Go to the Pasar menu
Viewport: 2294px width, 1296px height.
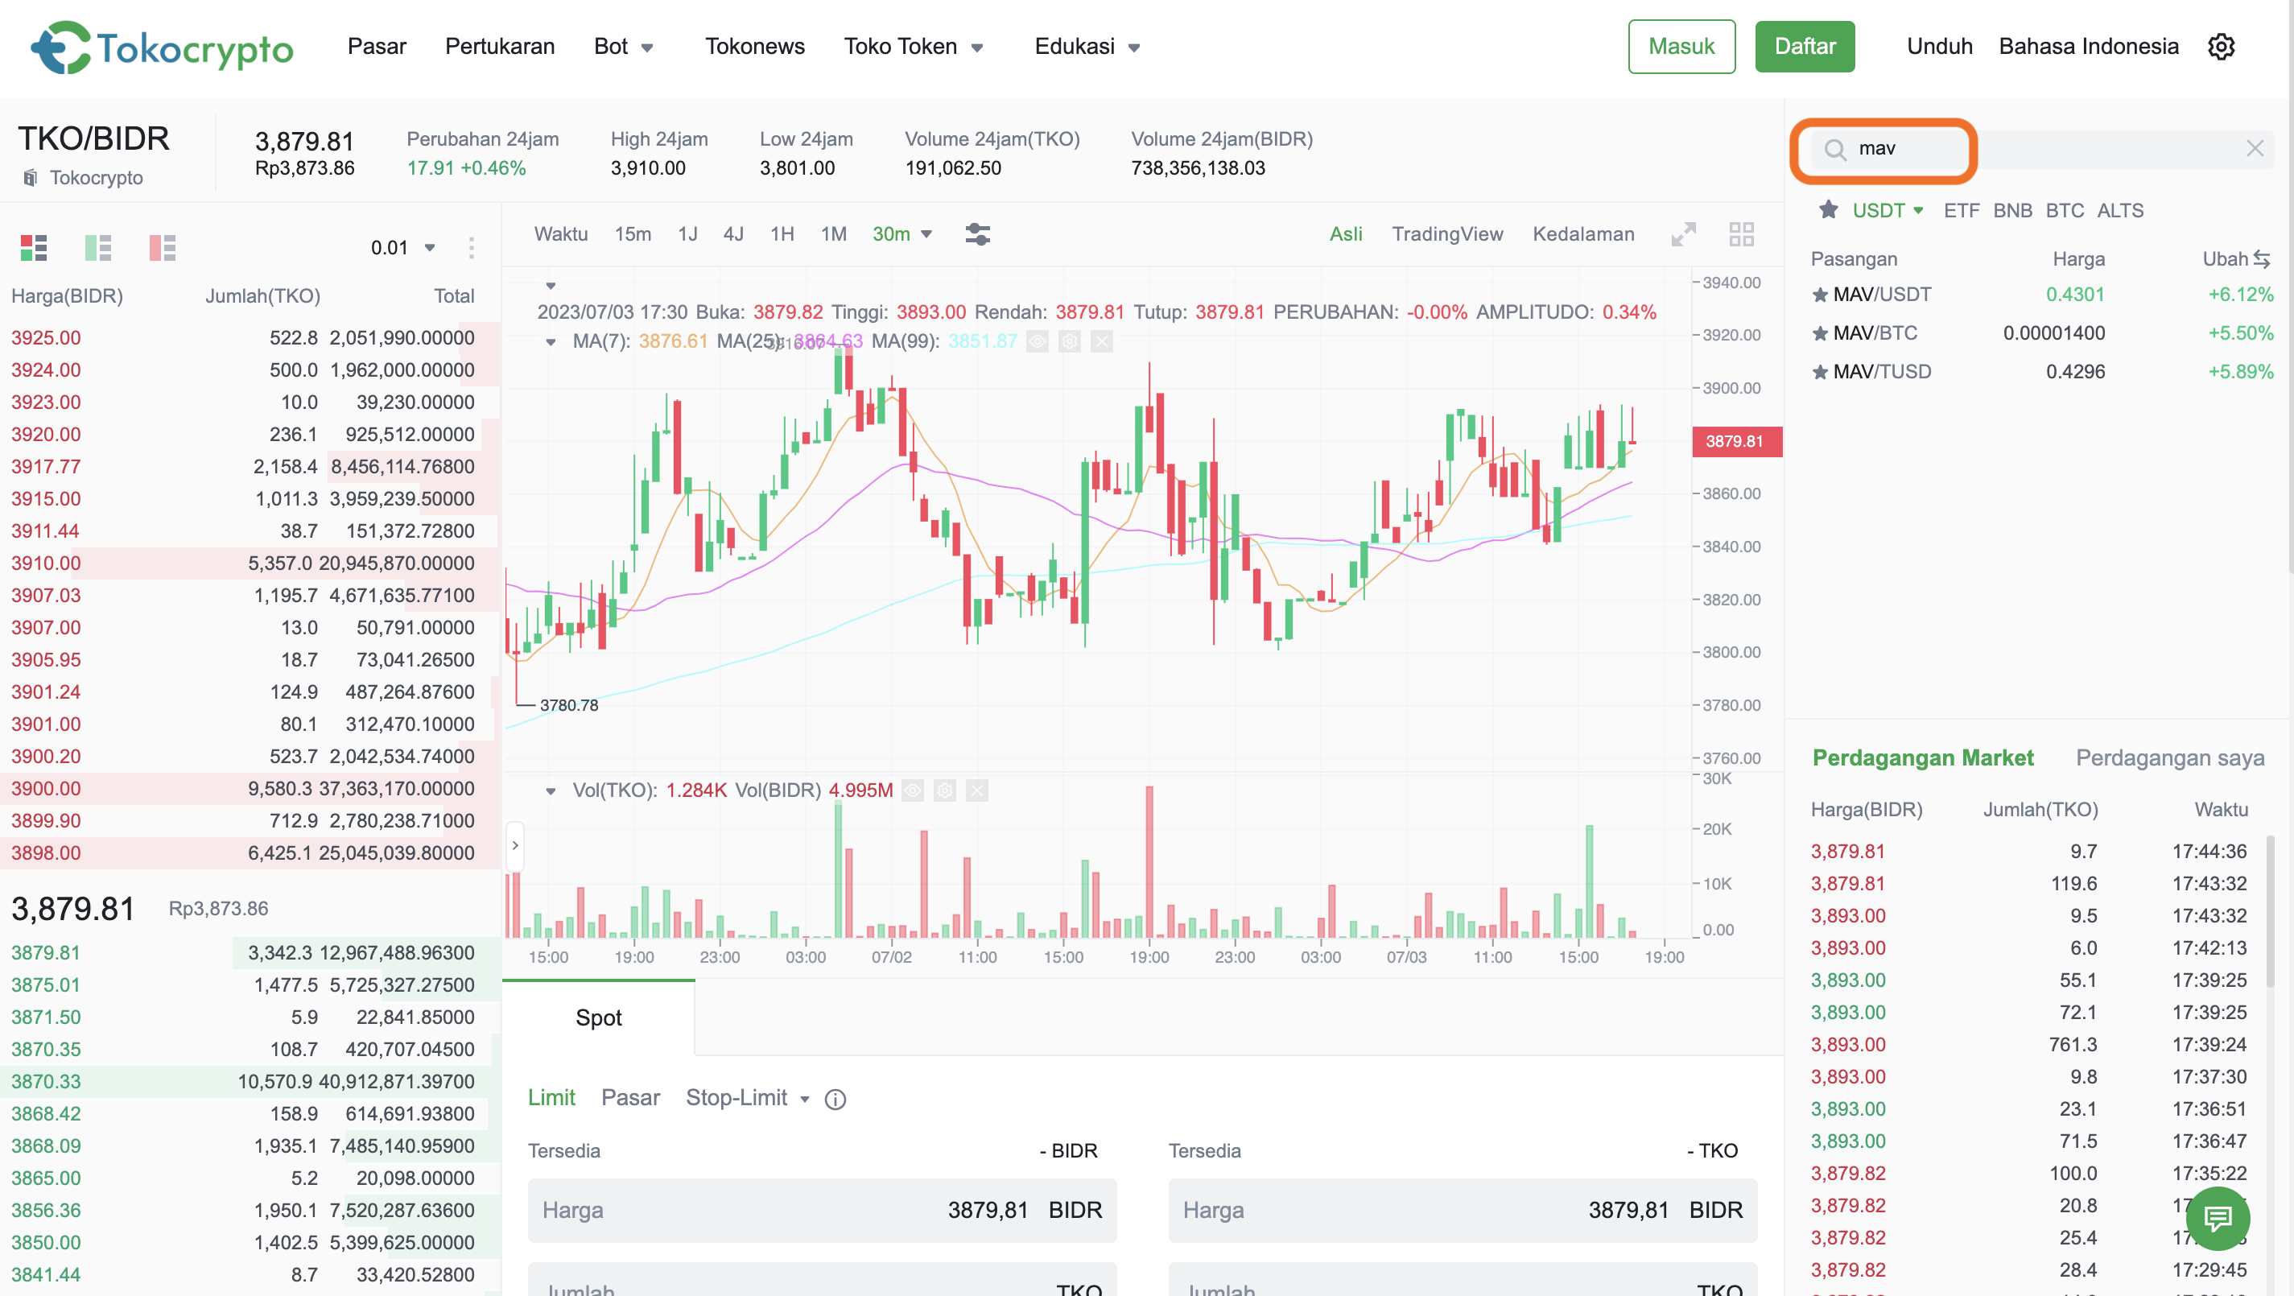[x=377, y=47]
